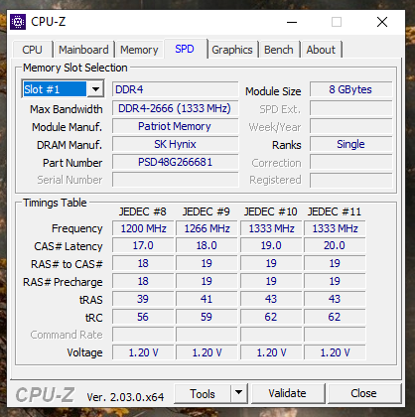
Task: Open the Slot #1 dropdown arrow
Action: (x=95, y=89)
